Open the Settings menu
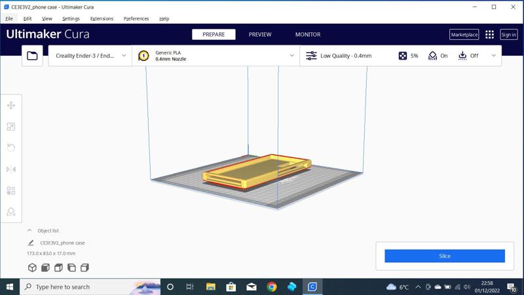 pyautogui.click(x=71, y=19)
